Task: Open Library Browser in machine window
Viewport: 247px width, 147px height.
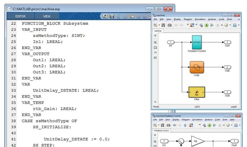Action: pyautogui.click(x=192, y=25)
